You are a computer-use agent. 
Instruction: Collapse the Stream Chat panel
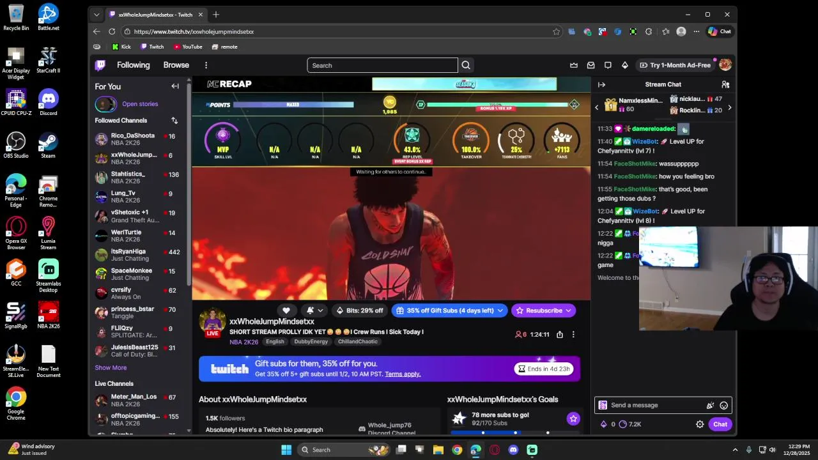click(601, 84)
